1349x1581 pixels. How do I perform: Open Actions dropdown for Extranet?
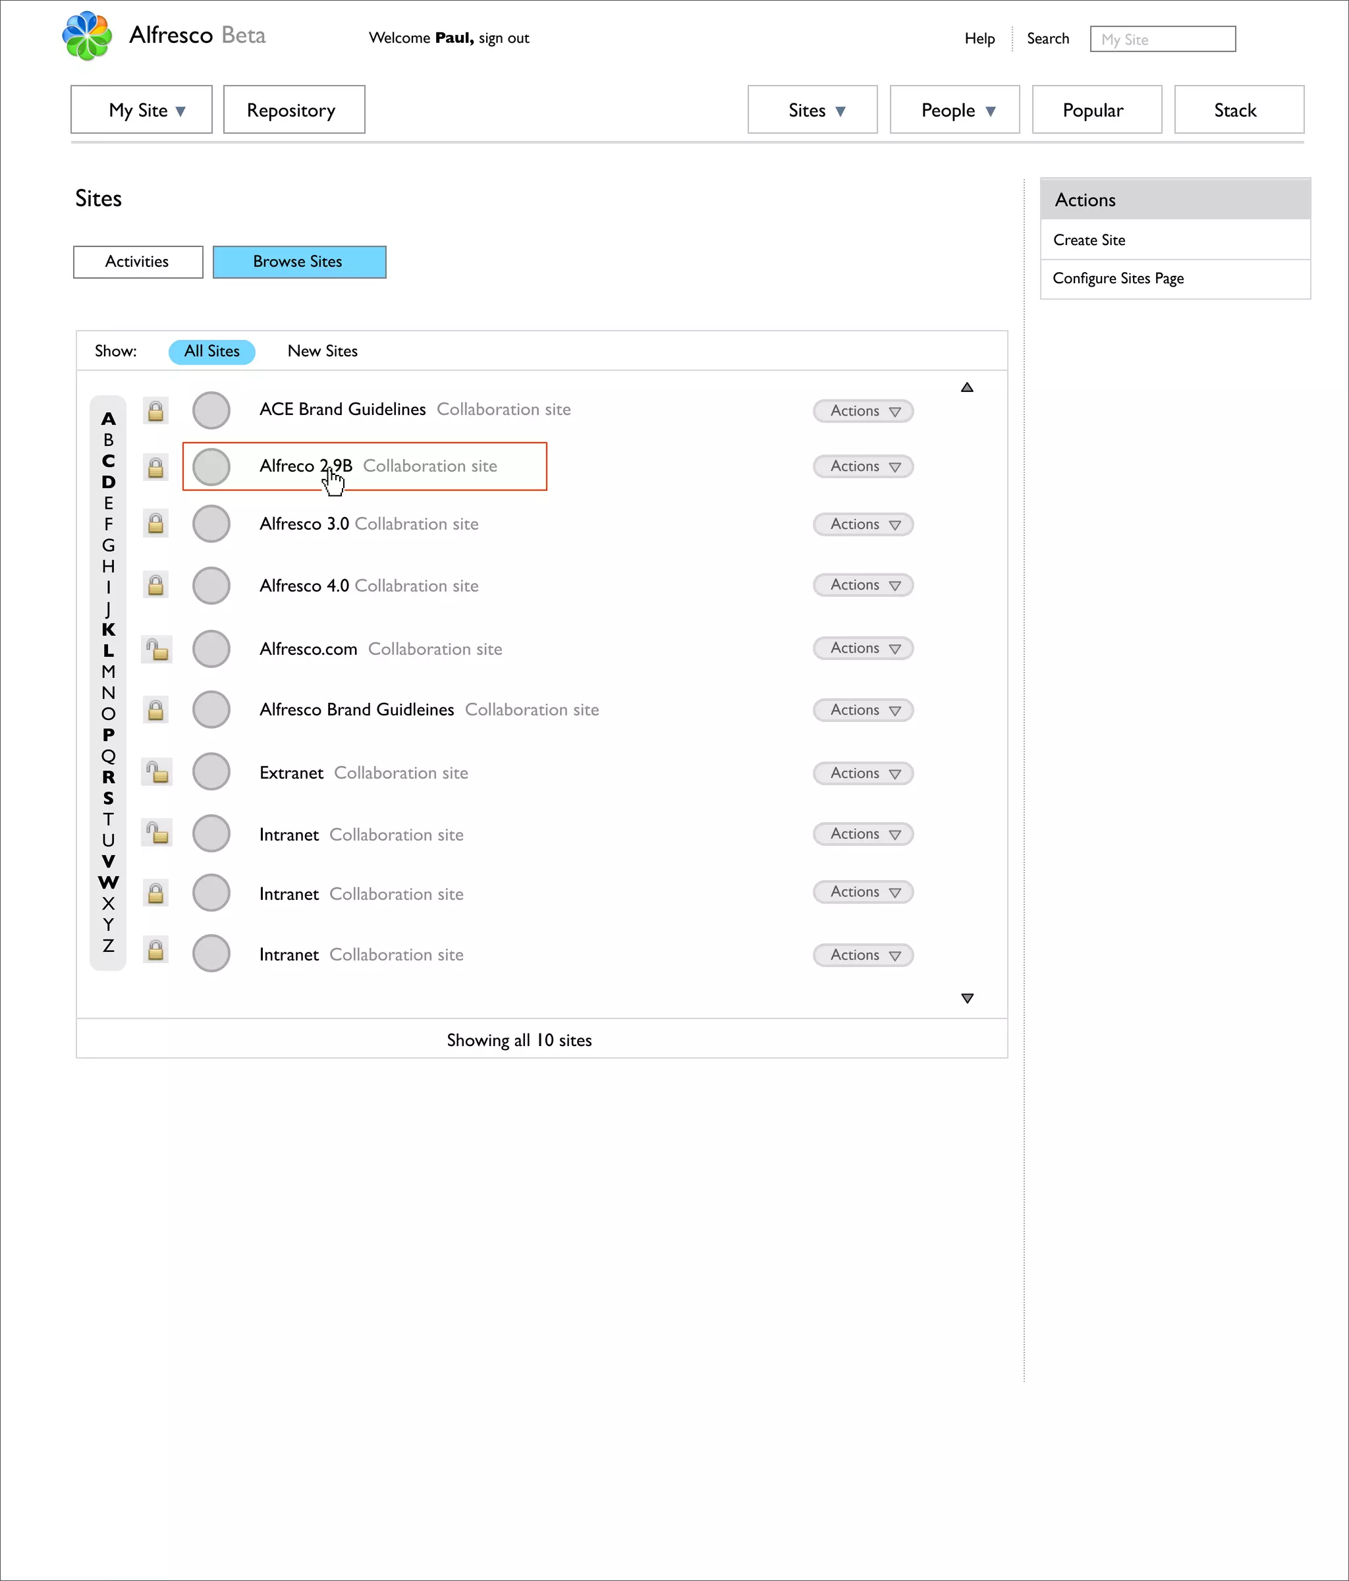pos(863,774)
